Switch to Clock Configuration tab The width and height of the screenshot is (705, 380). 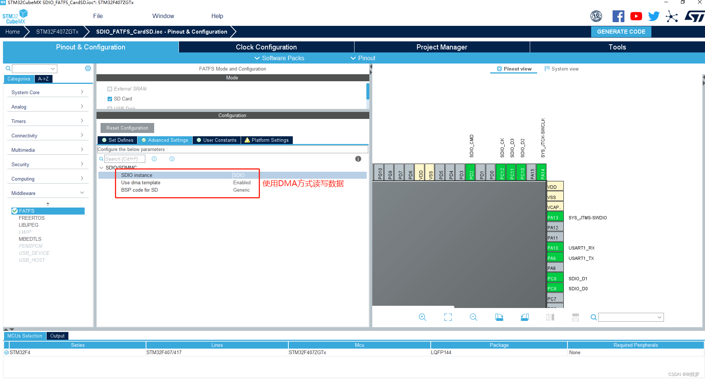point(266,47)
